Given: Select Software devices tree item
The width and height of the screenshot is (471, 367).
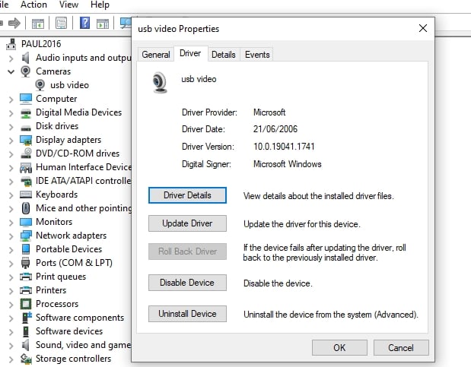Looking at the screenshot, I should click(69, 331).
